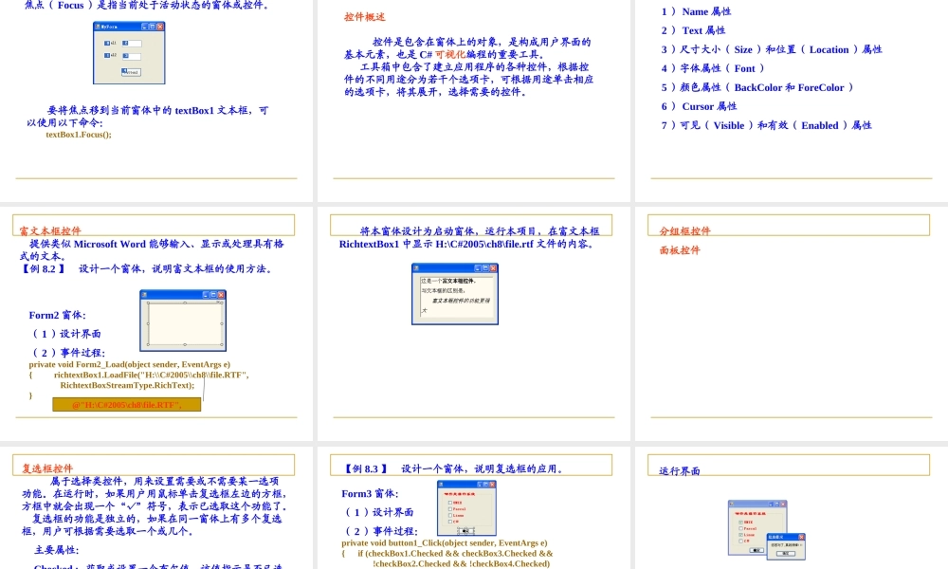
Task: Click the rich text box runtime window image
Action: coord(455,294)
